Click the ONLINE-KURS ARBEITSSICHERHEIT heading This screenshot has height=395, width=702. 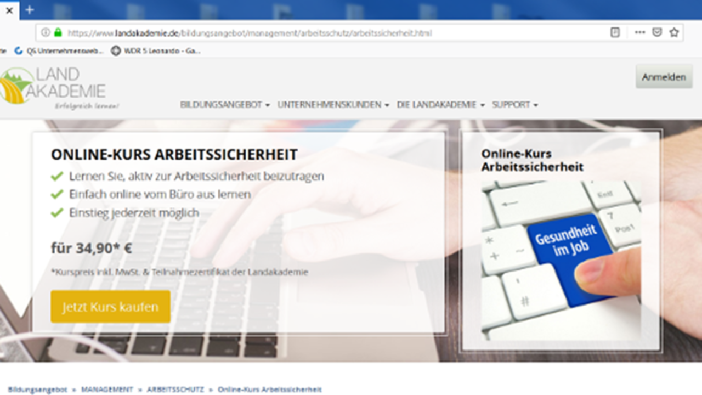click(x=174, y=155)
